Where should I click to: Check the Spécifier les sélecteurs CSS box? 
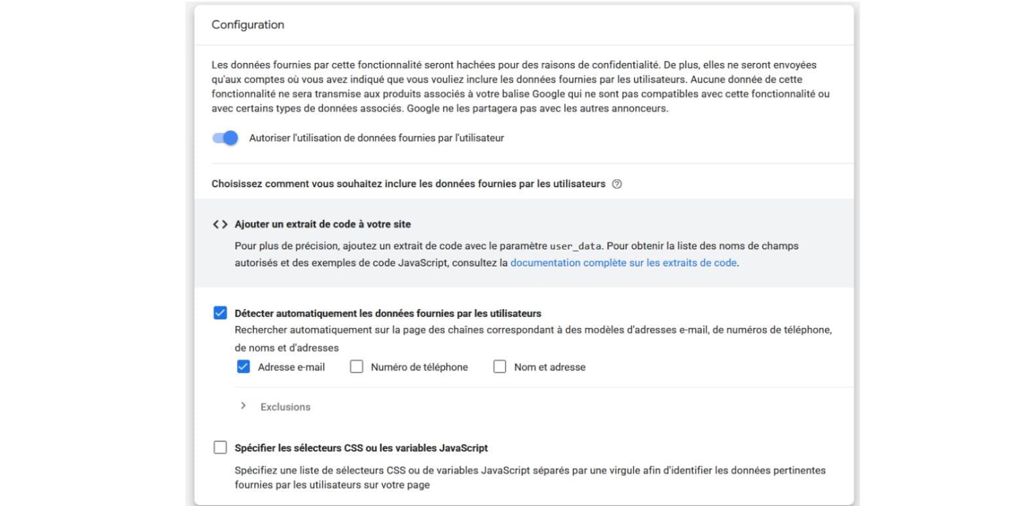220,448
